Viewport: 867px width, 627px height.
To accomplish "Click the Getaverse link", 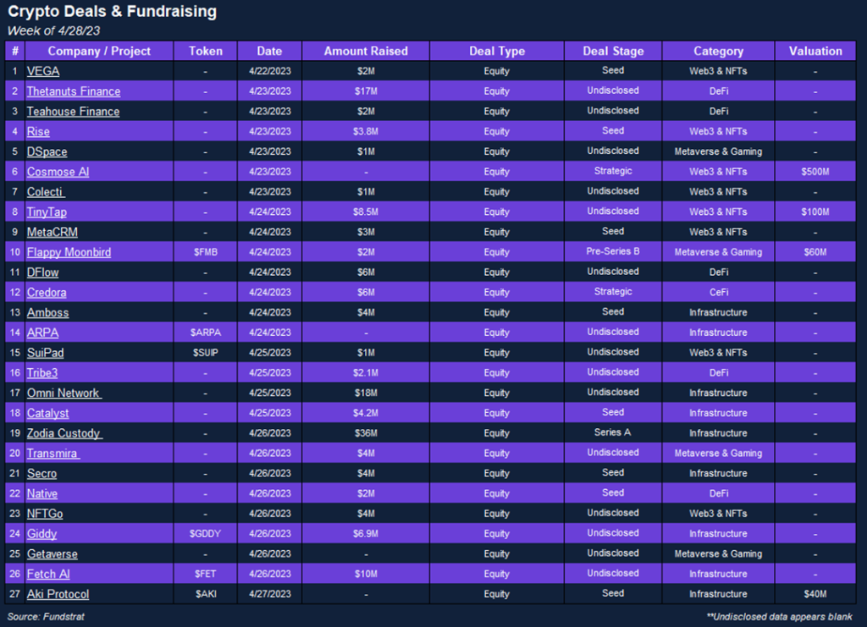I will point(52,554).
